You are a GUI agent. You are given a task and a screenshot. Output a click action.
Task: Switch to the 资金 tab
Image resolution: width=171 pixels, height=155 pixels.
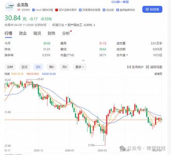(23, 33)
